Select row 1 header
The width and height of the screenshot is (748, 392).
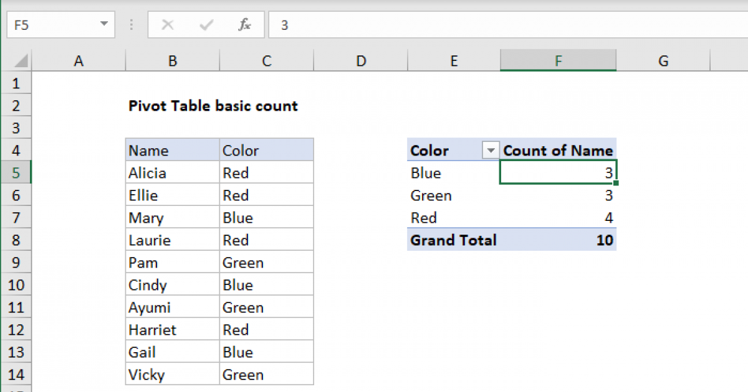[16, 83]
